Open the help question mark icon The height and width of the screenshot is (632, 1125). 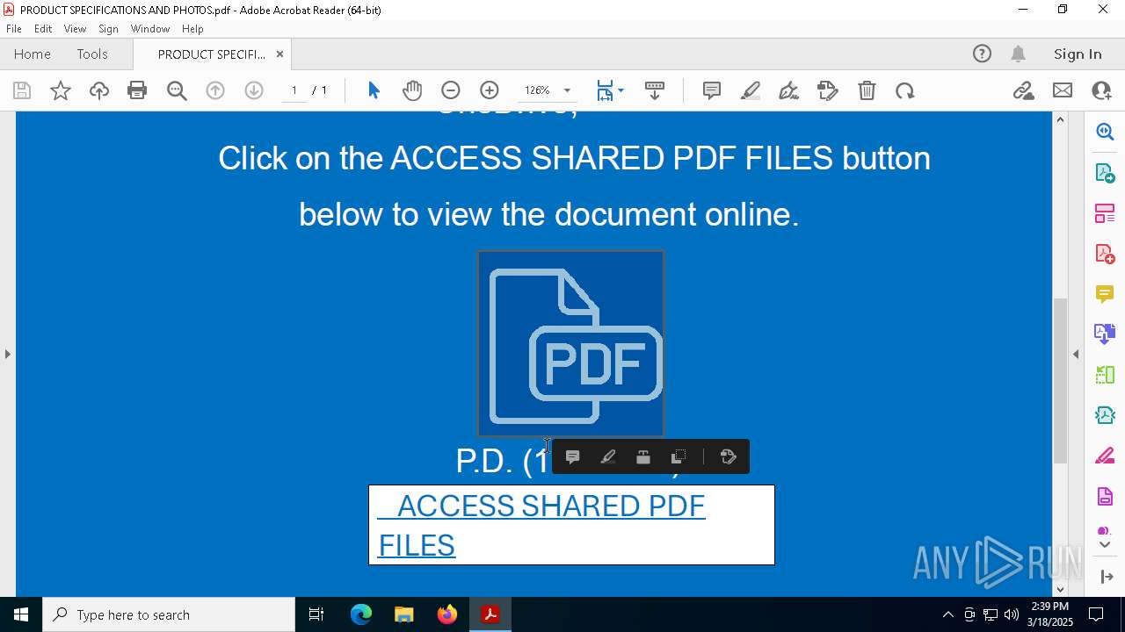coord(982,54)
